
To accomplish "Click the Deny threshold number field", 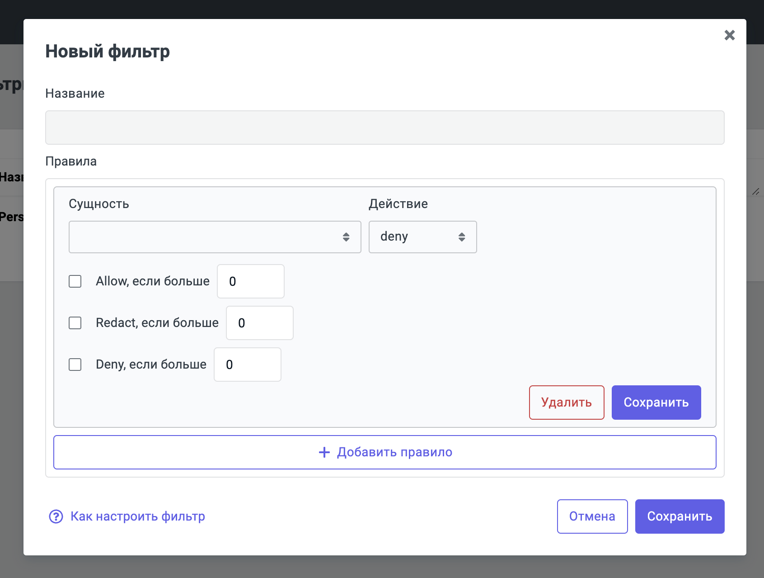I will coord(247,365).
